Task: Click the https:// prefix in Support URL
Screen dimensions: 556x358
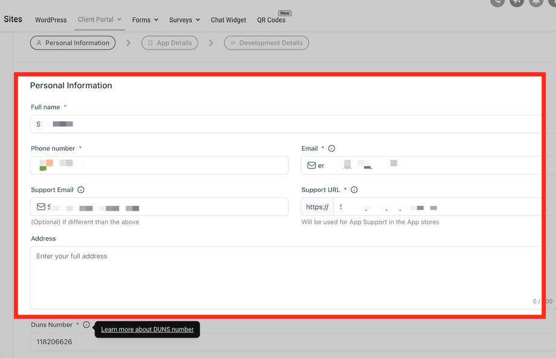Action: click(317, 207)
